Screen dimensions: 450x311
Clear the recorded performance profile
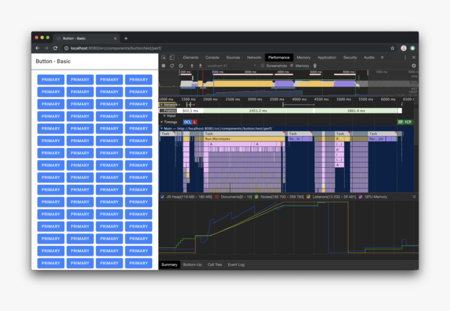click(x=180, y=65)
